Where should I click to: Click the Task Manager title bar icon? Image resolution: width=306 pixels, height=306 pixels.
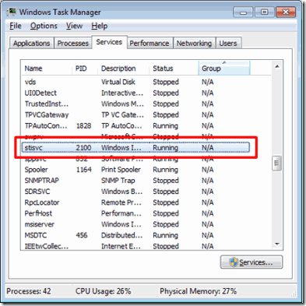pos(12,12)
